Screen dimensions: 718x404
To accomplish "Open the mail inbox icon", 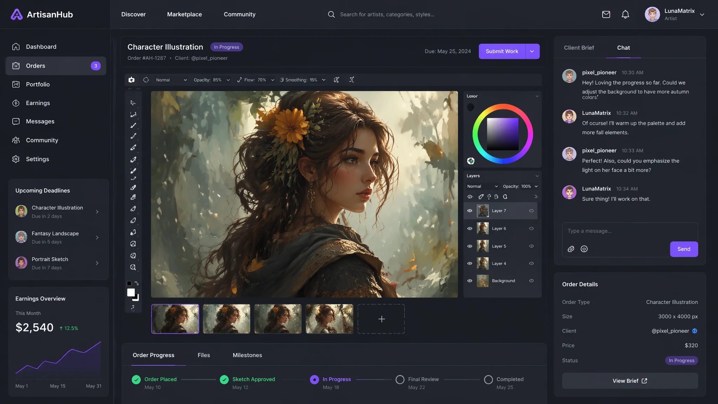I will click(606, 14).
